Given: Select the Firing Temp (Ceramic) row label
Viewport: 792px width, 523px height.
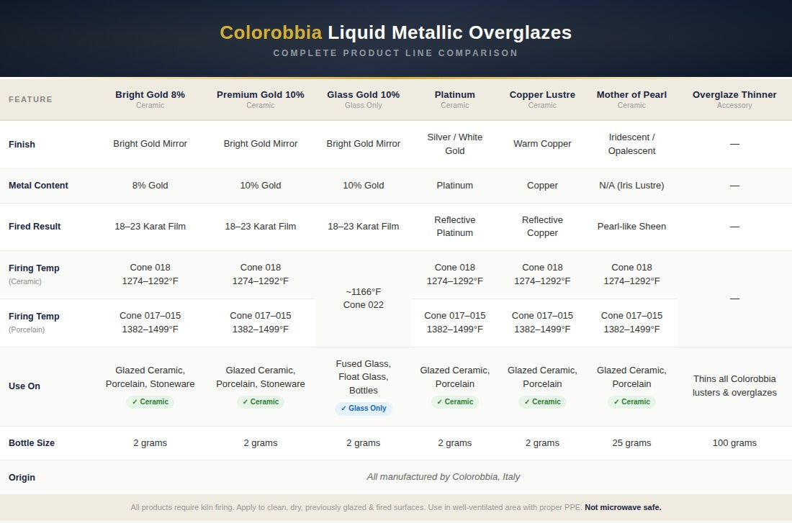Looking at the screenshot, I should [34, 274].
